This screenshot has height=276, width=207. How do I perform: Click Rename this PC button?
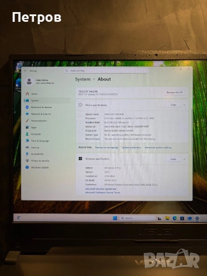point(175,93)
